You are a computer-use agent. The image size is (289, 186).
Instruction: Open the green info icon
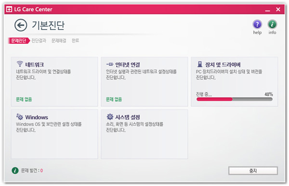tap(272, 24)
